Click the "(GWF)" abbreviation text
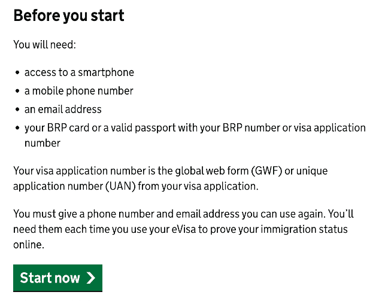The width and height of the screenshot is (388, 304). 258,171
